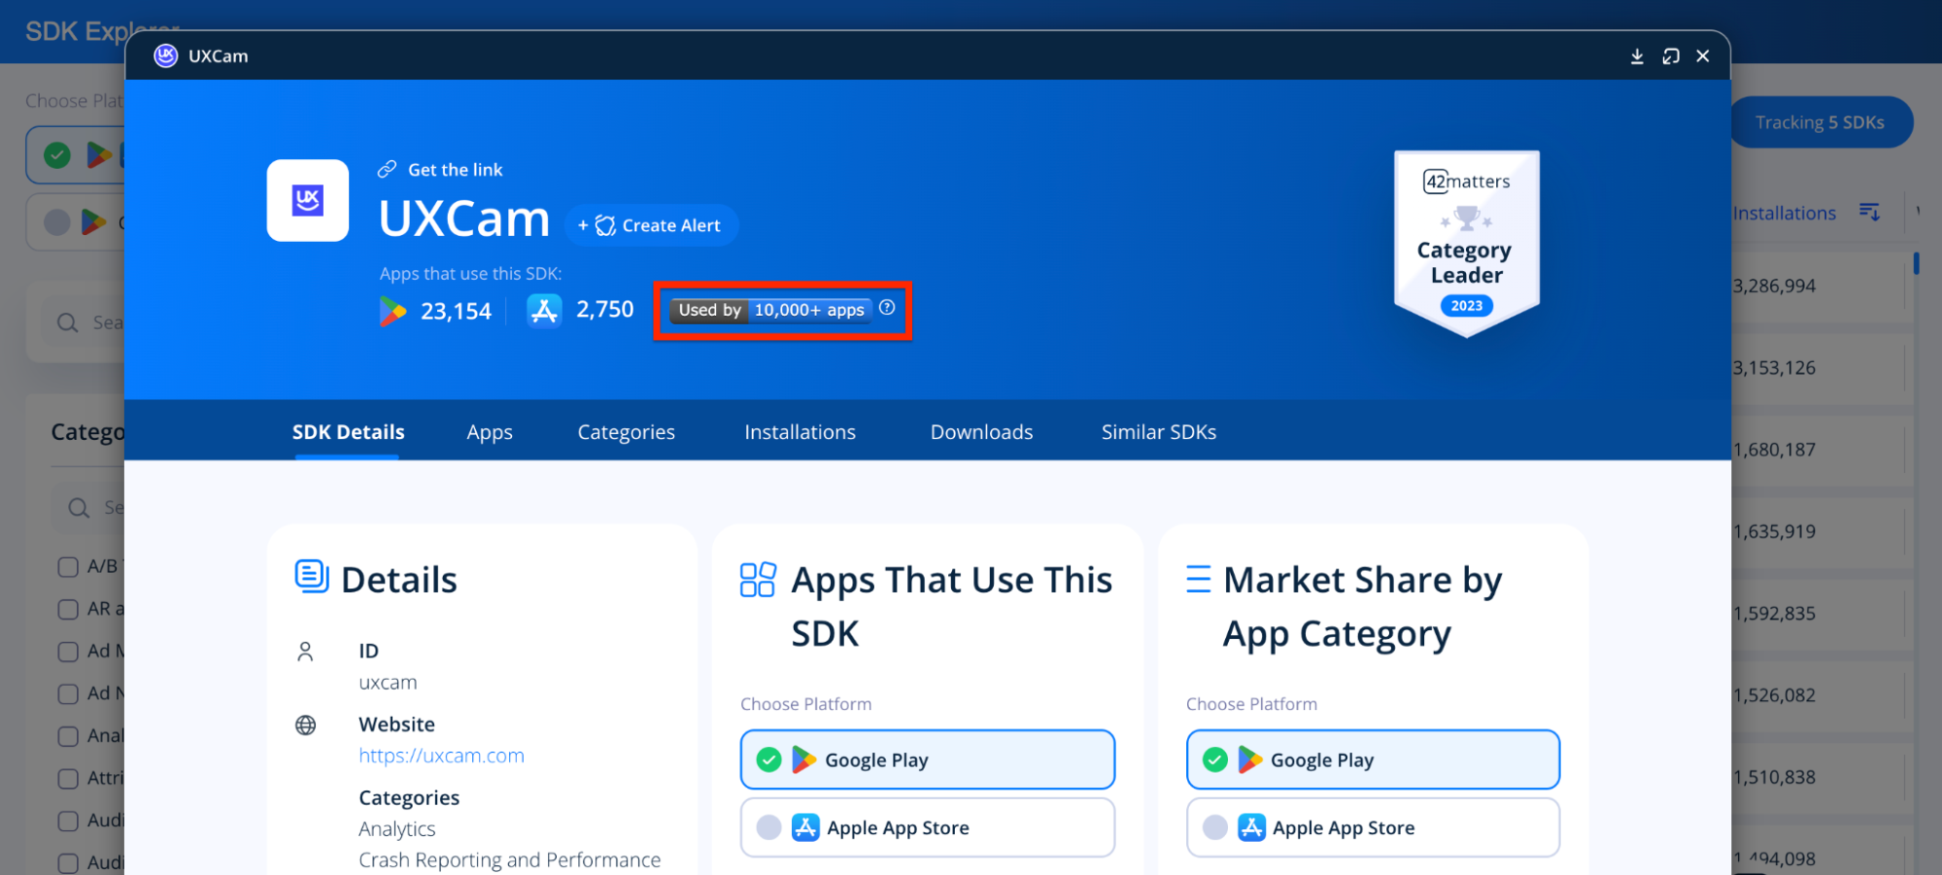
Task: Click the scrollbar thumb in the SDK Explorer list
Action: (x=1916, y=263)
